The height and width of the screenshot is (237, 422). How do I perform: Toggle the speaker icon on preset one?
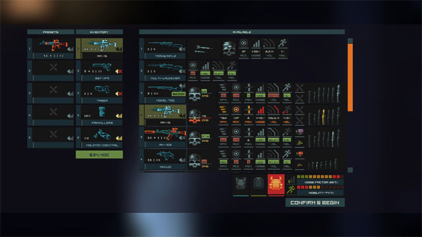tap(71, 49)
